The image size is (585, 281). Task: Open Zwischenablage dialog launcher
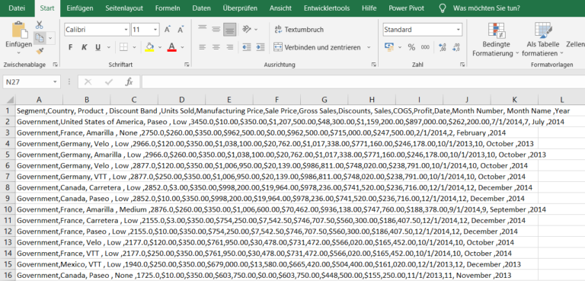56,65
